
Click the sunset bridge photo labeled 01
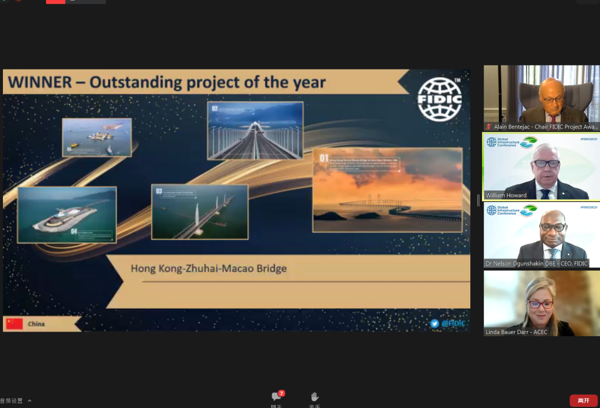click(x=387, y=190)
